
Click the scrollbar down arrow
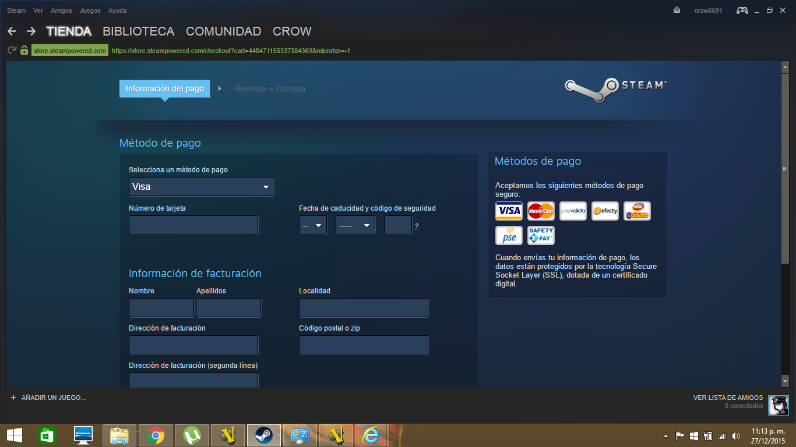785,381
